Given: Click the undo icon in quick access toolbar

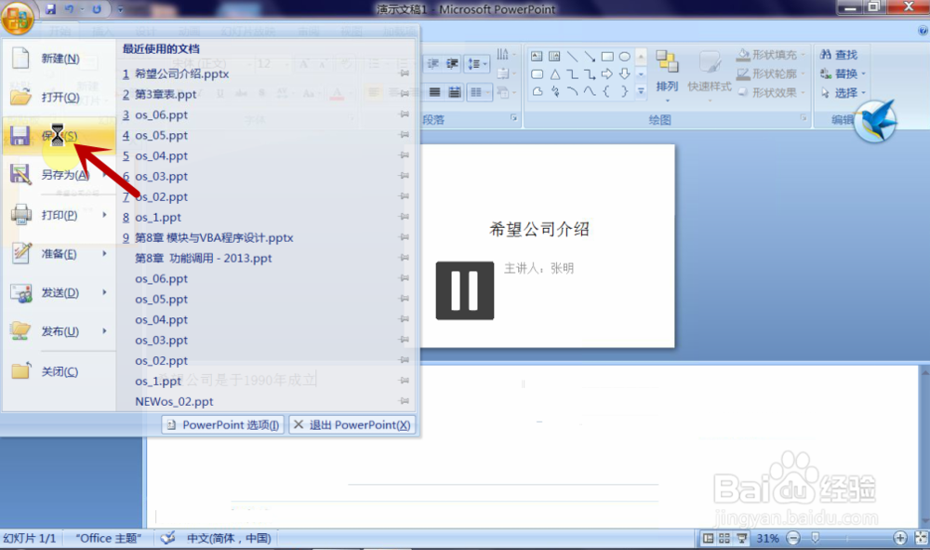Looking at the screenshot, I should [70, 9].
